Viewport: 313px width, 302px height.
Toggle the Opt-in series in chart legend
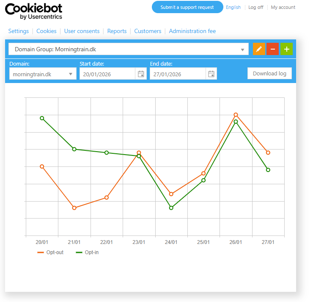pyautogui.click(x=87, y=252)
